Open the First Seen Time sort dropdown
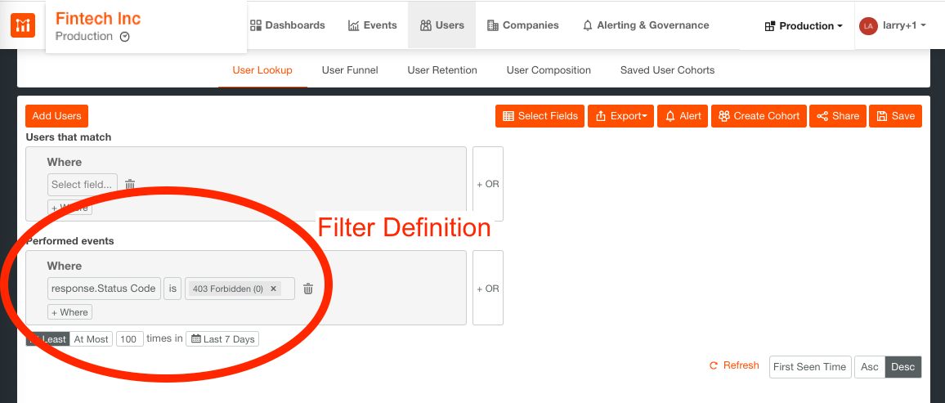The height and width of the screenshot is (403, 945). (x=810, y=367)
